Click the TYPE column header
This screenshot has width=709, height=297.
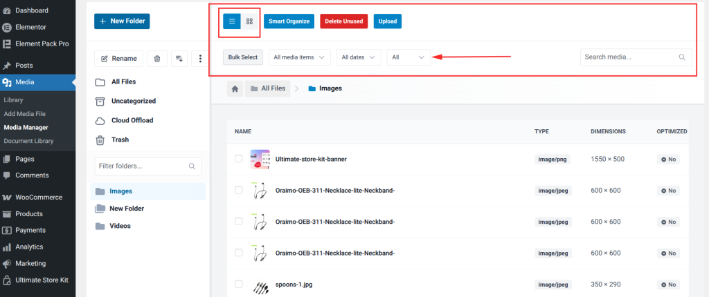coord(541,131)
